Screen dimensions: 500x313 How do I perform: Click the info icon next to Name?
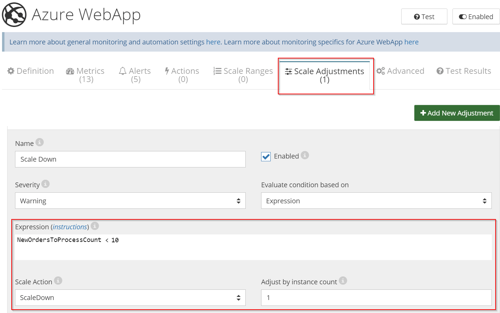[40, 142]
